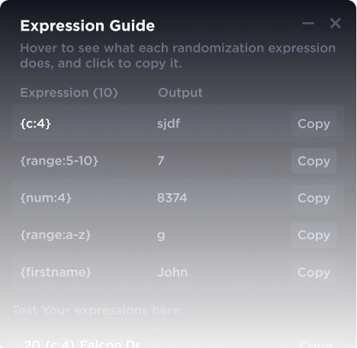Copy the {firstname} expression
The width and height of the screenshot is (357, 348).
coord(314,272)
